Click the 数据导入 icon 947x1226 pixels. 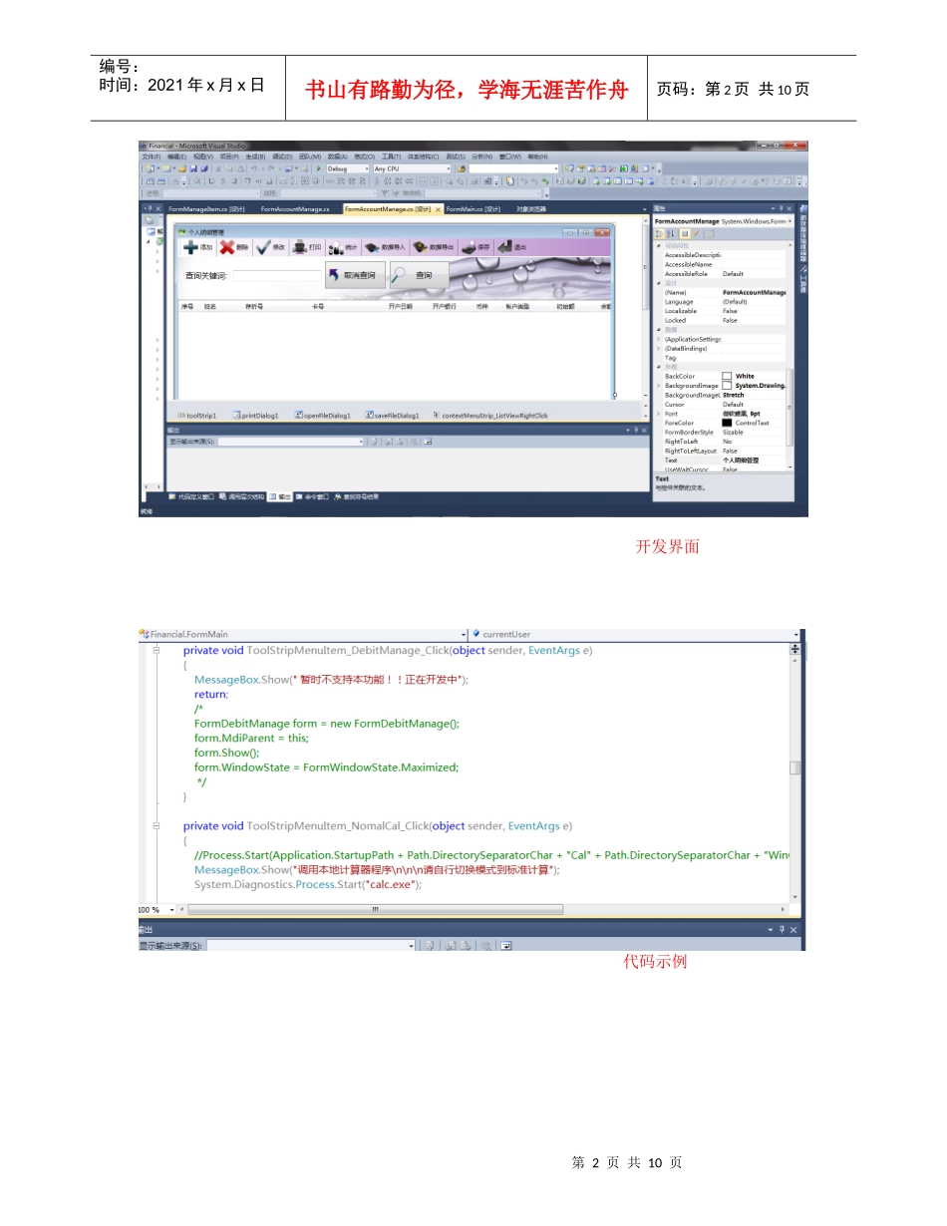[x=371, y=246]
